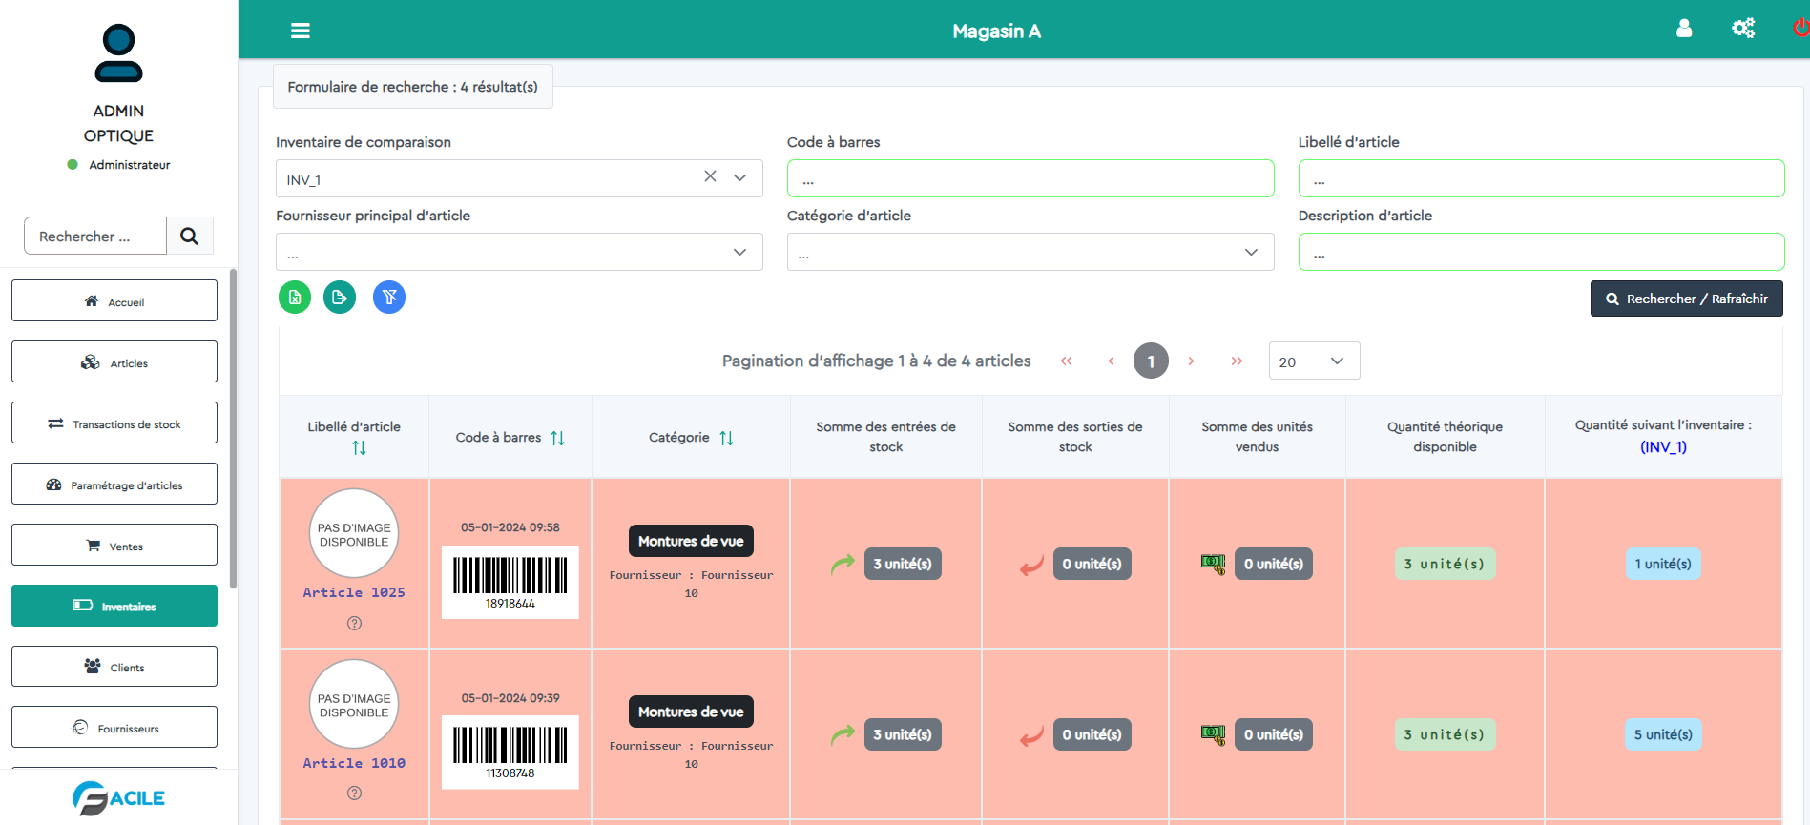Click the teal file export icon
This screenshot has width=1810, height=825.
pos(340,298)
